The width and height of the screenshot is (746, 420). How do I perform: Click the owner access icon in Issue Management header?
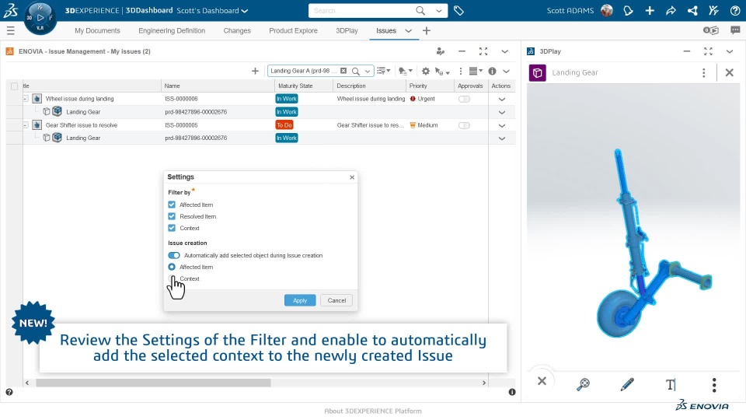(440, 51)
